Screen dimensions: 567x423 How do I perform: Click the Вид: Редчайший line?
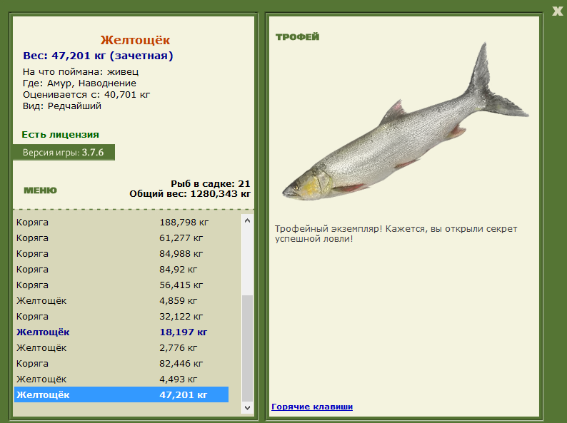point(62,106)
